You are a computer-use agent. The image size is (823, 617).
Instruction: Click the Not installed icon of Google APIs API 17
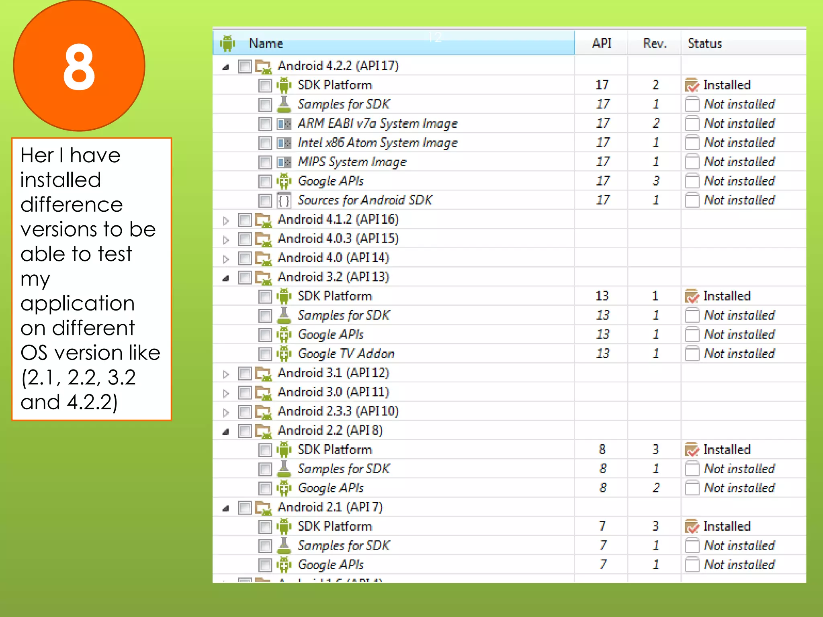[692, 181]
